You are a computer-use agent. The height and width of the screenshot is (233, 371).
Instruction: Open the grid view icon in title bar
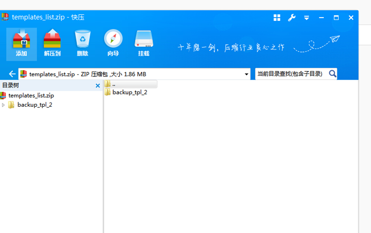click(277, 18)
